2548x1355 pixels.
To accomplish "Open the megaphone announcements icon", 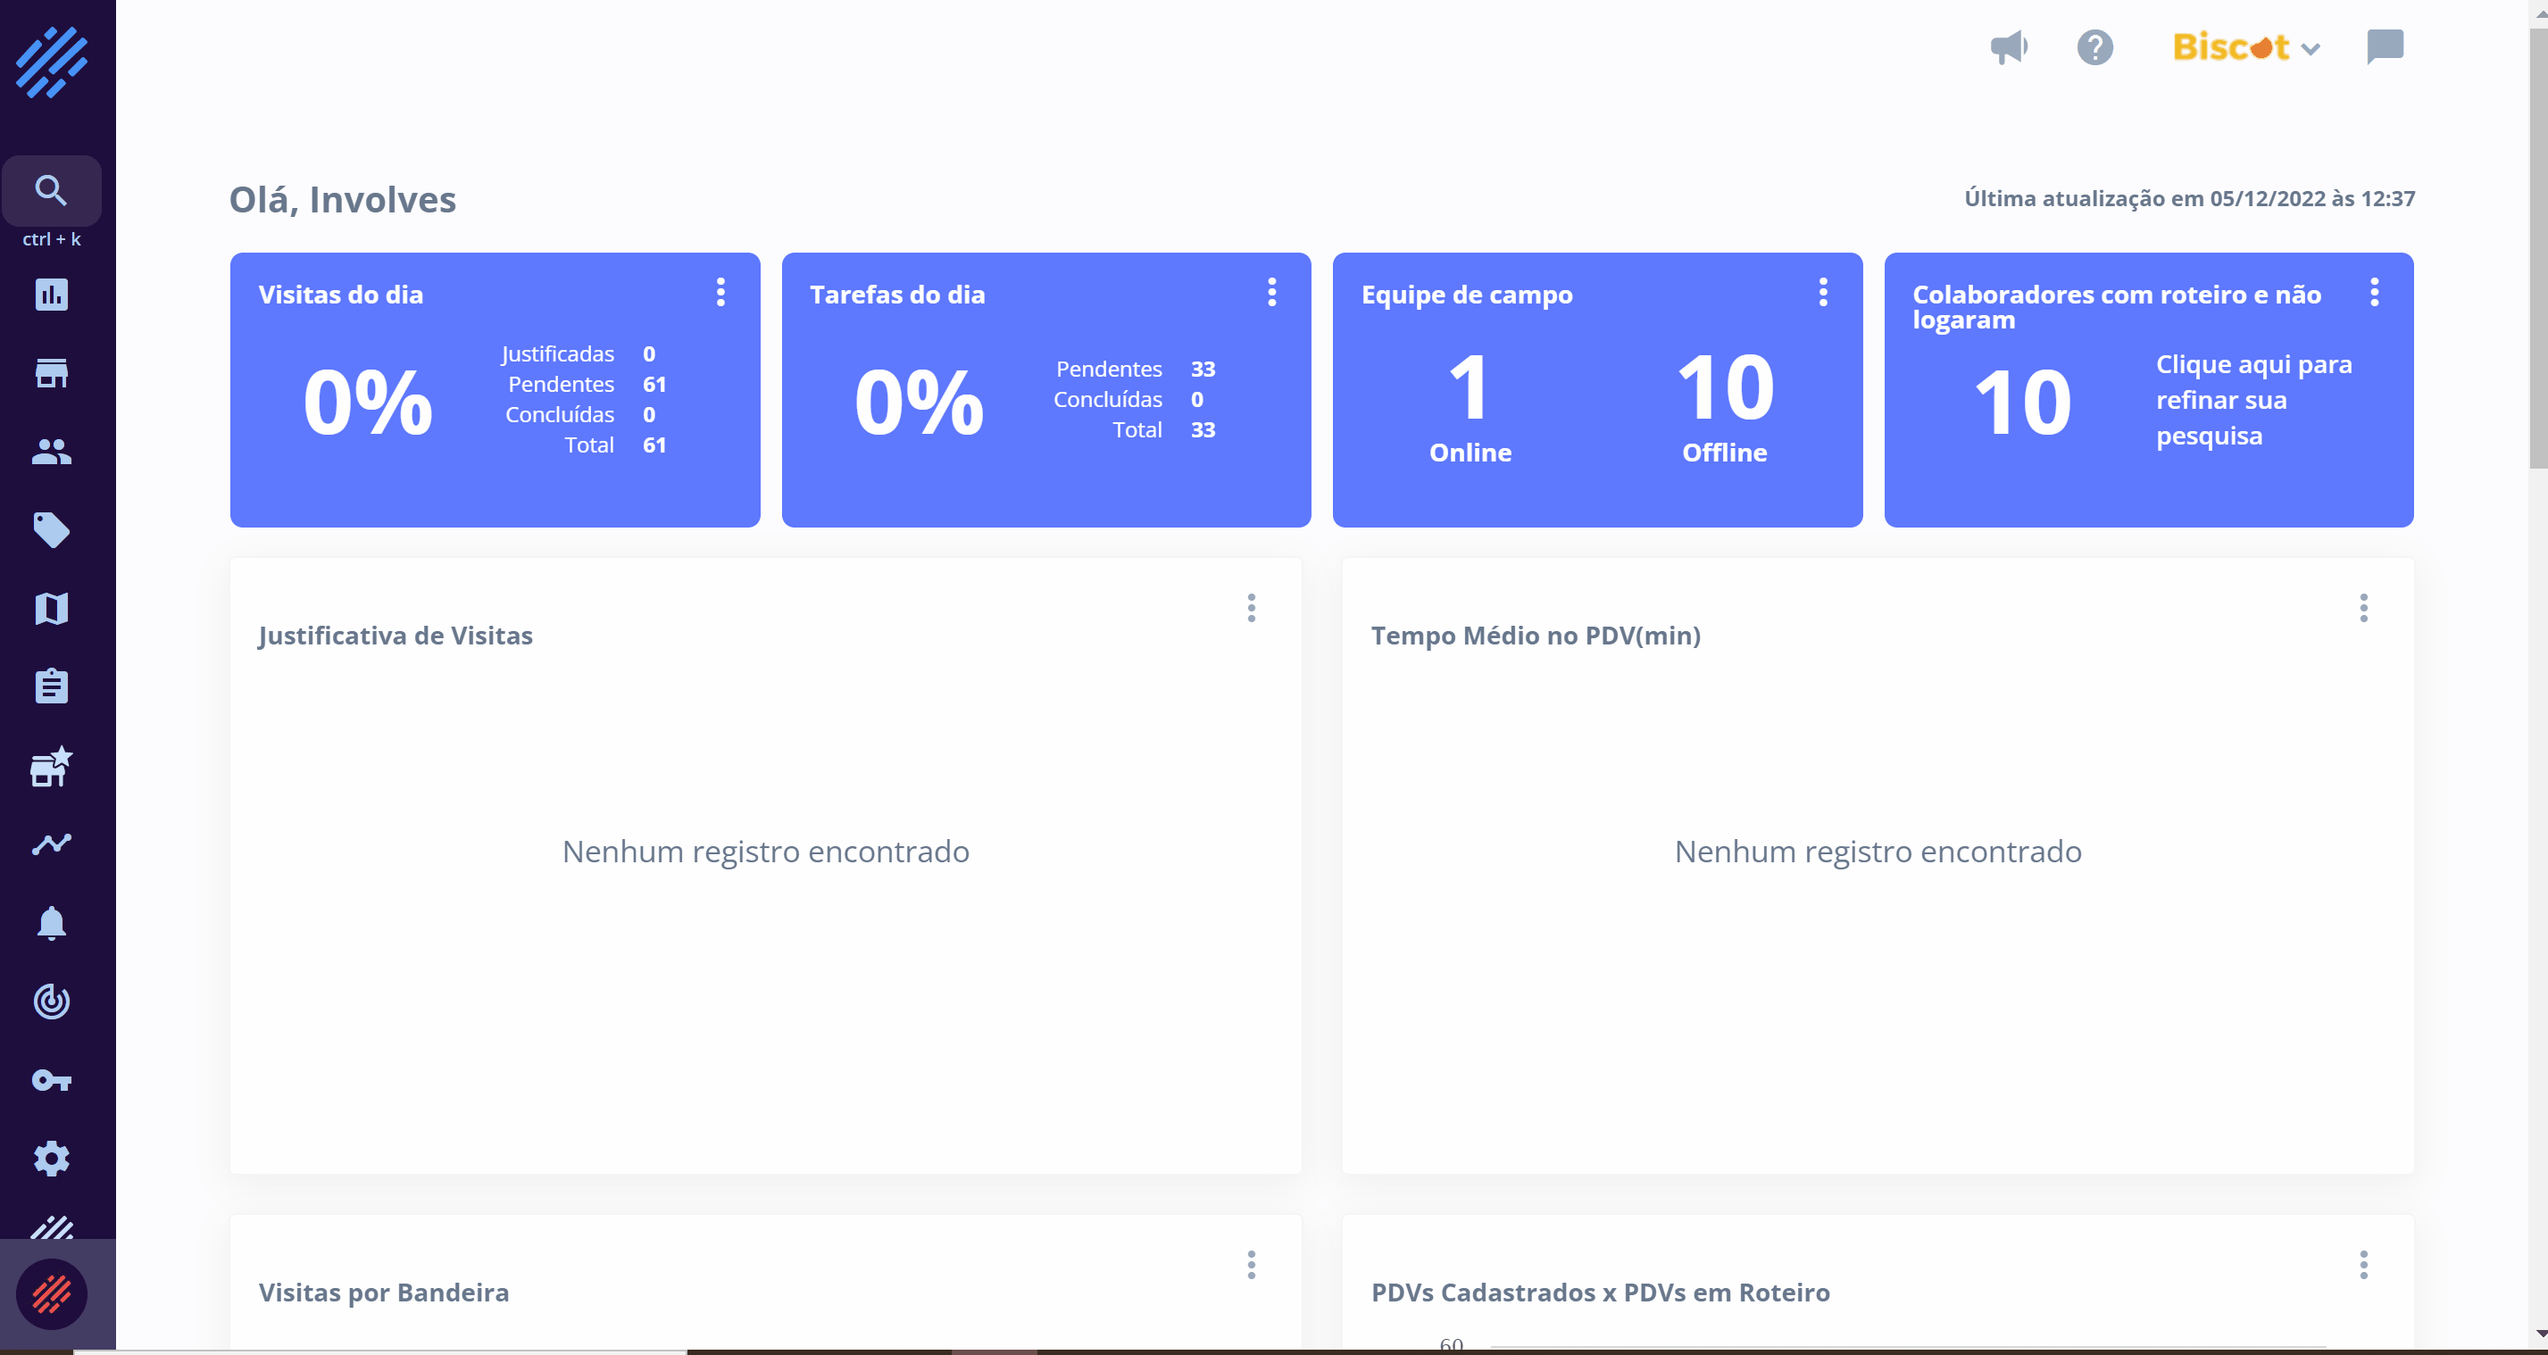I will [2009, 47].
